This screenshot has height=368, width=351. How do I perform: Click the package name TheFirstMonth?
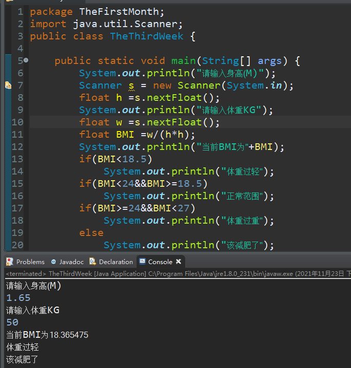[x=119, y=12]
